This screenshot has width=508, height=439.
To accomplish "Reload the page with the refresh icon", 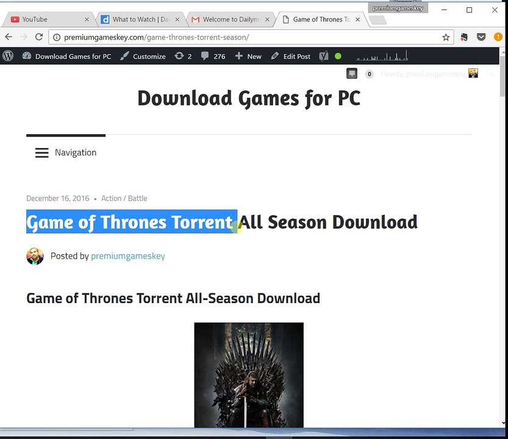I will click(39, 37).
